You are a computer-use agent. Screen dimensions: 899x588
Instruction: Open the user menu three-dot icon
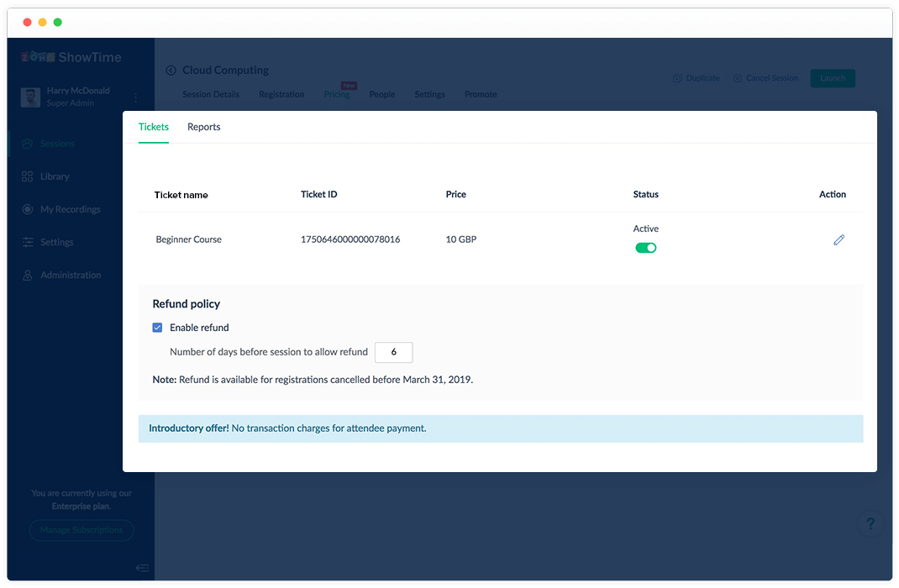[135, 97]
